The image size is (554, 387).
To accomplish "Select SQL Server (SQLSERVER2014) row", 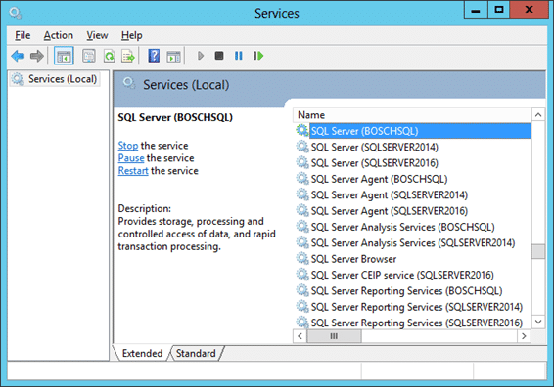I will (413, 147).
